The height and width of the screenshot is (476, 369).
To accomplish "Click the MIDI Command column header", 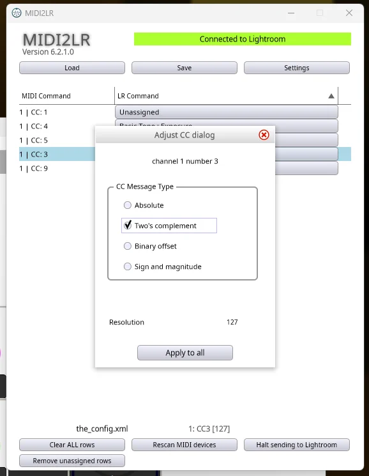I will pyautogui.click(x=66, y=96).
